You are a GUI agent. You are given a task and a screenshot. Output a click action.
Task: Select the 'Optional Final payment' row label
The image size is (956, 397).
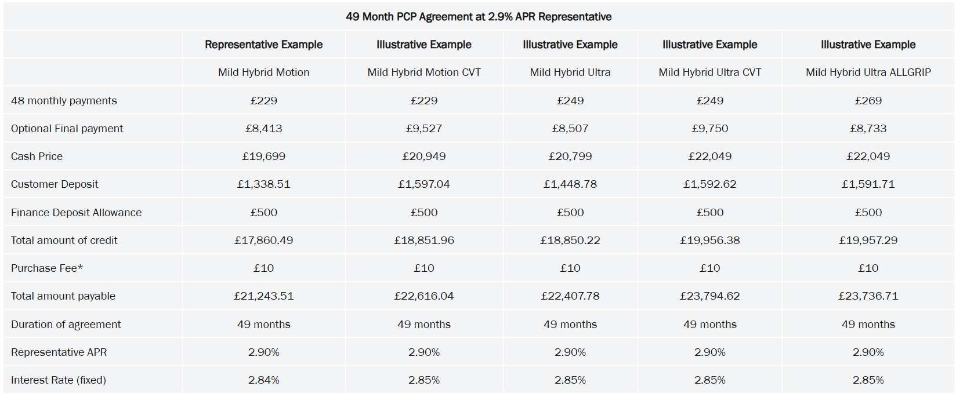[x=67, y=129]
